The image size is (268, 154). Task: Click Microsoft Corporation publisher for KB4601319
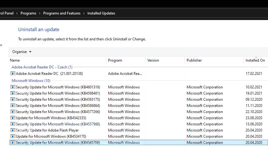(x=204, y=87)
